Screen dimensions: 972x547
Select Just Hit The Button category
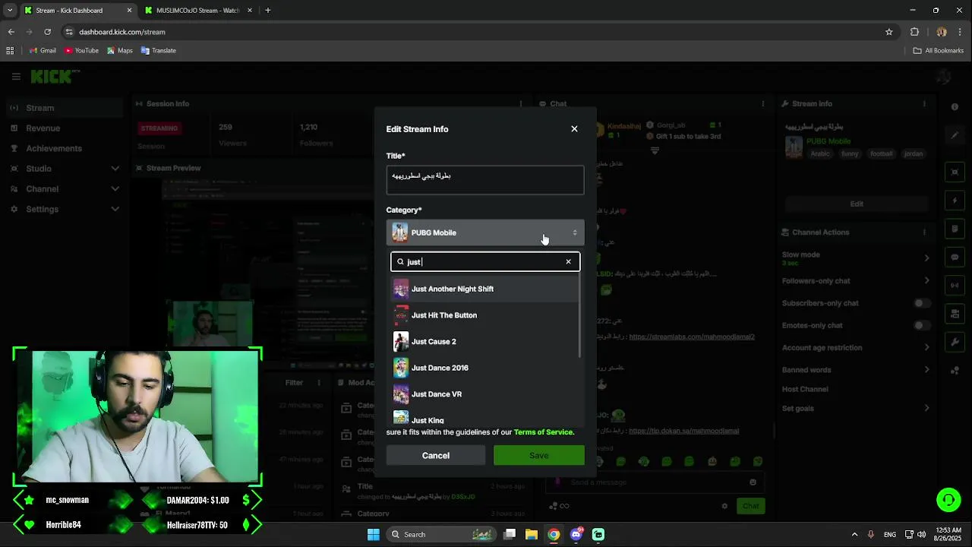pos(485,315)
